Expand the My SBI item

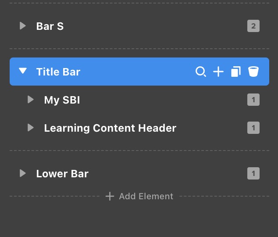[31, 100]
